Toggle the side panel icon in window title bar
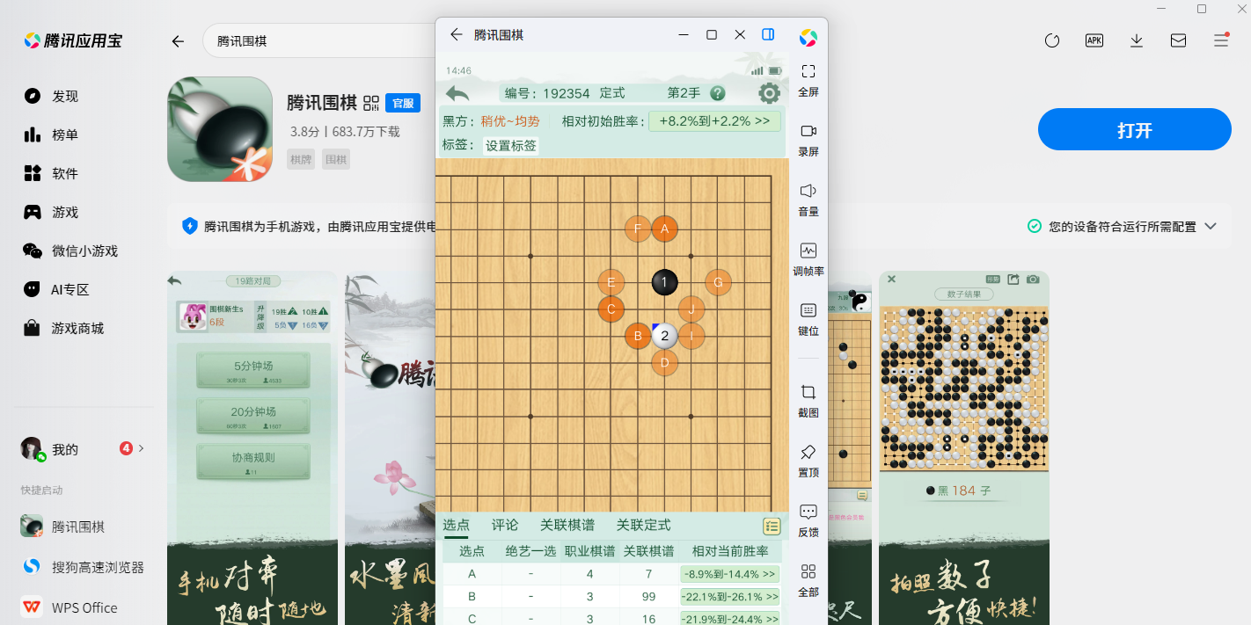The height and width of the screenshot is (625, 1251). 768,34
